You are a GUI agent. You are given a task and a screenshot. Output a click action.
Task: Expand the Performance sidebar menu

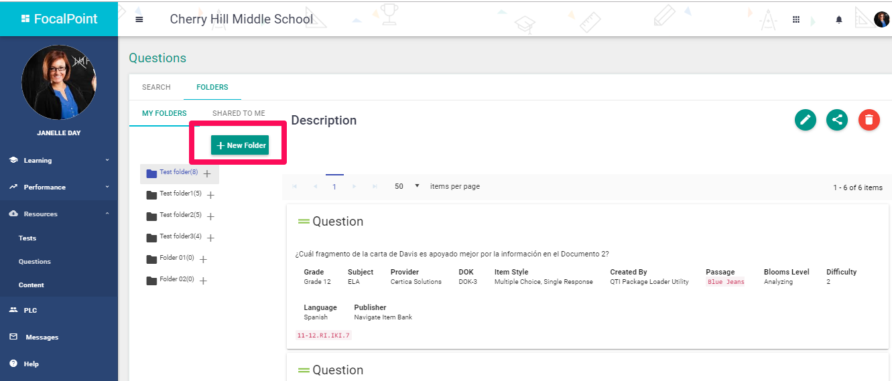point(59,187)
